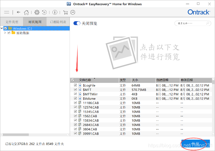The image size is (215, 151).
Task: Open the settings gear icon
Action: click(37, 12)
